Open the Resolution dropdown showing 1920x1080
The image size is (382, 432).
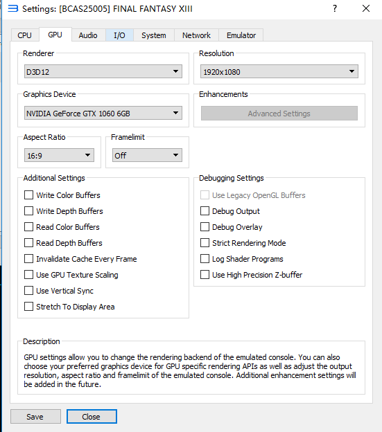[279, 71]
